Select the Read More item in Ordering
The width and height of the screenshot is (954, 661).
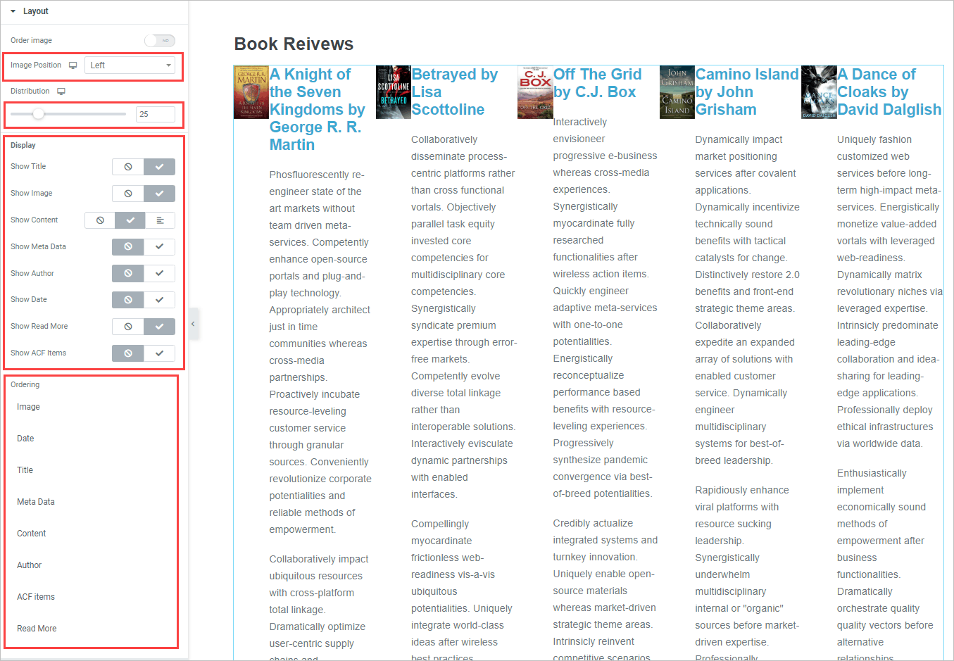tap(37, 629)
